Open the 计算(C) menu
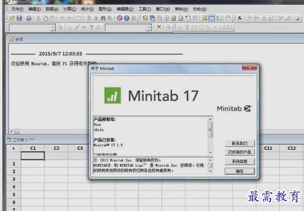Image resolution: width=304 pixels, height=211 pixels. click(70, 9)
